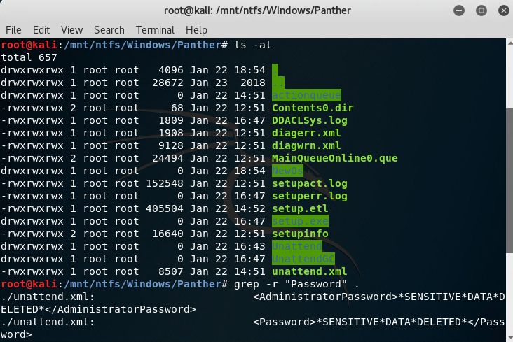Click the setup.exe directory entry
This screenshot has width=513, height=342.
tap(300, 221)
